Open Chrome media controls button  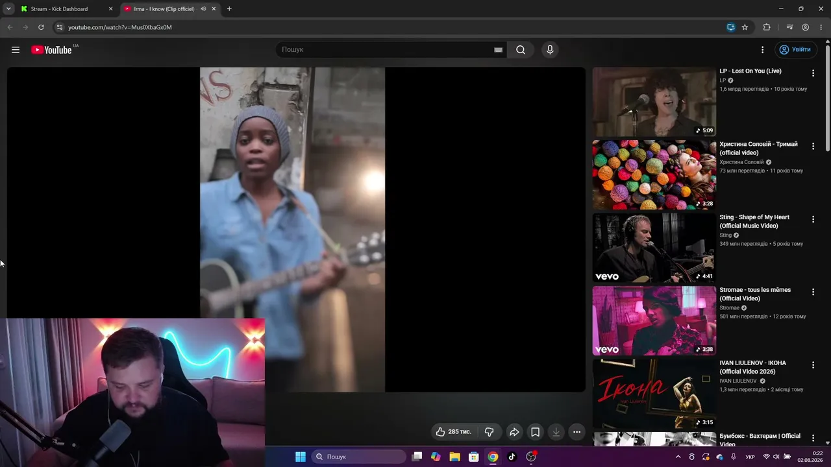(x=789, y=27)
